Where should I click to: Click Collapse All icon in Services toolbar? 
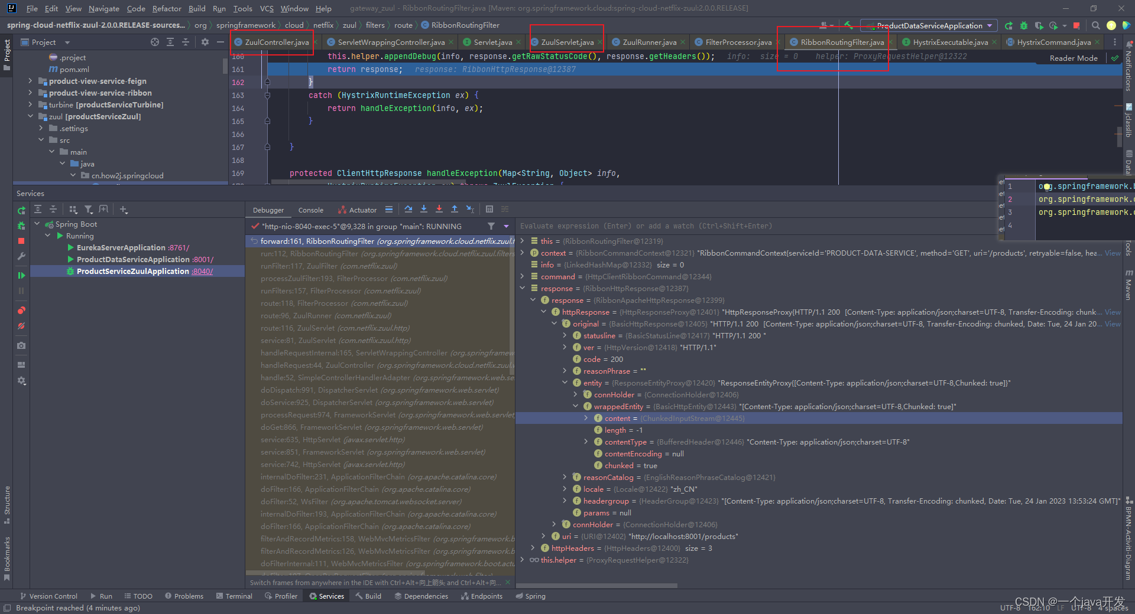pyautogui.click(x=53, y=209)
